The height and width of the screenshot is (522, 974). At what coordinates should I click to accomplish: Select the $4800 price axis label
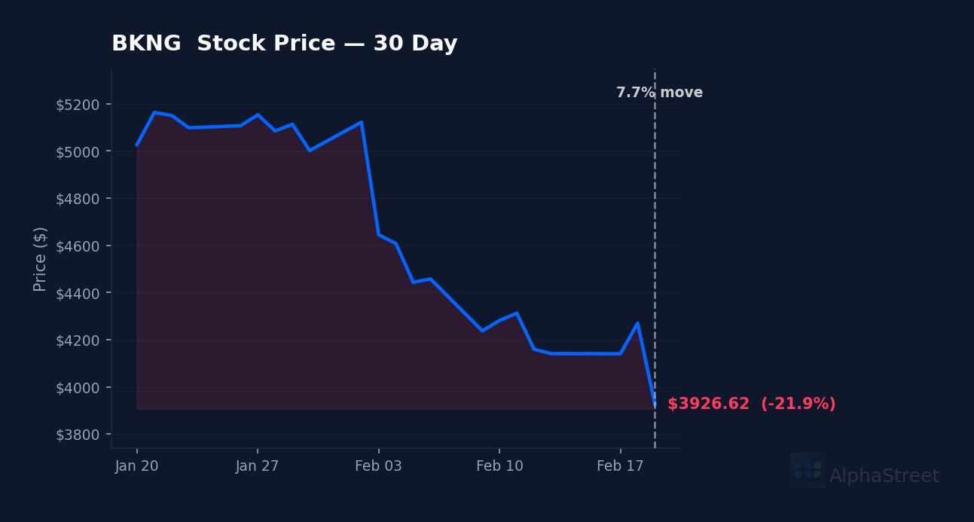[78, 199]
